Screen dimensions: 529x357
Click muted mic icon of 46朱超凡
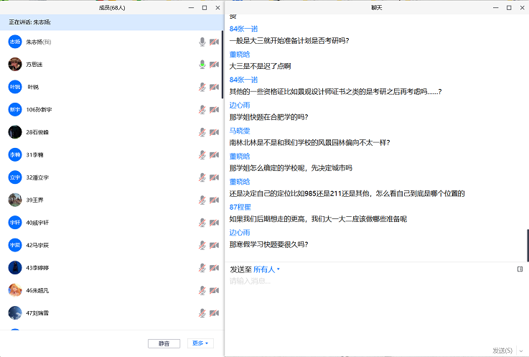click(202, 290)
